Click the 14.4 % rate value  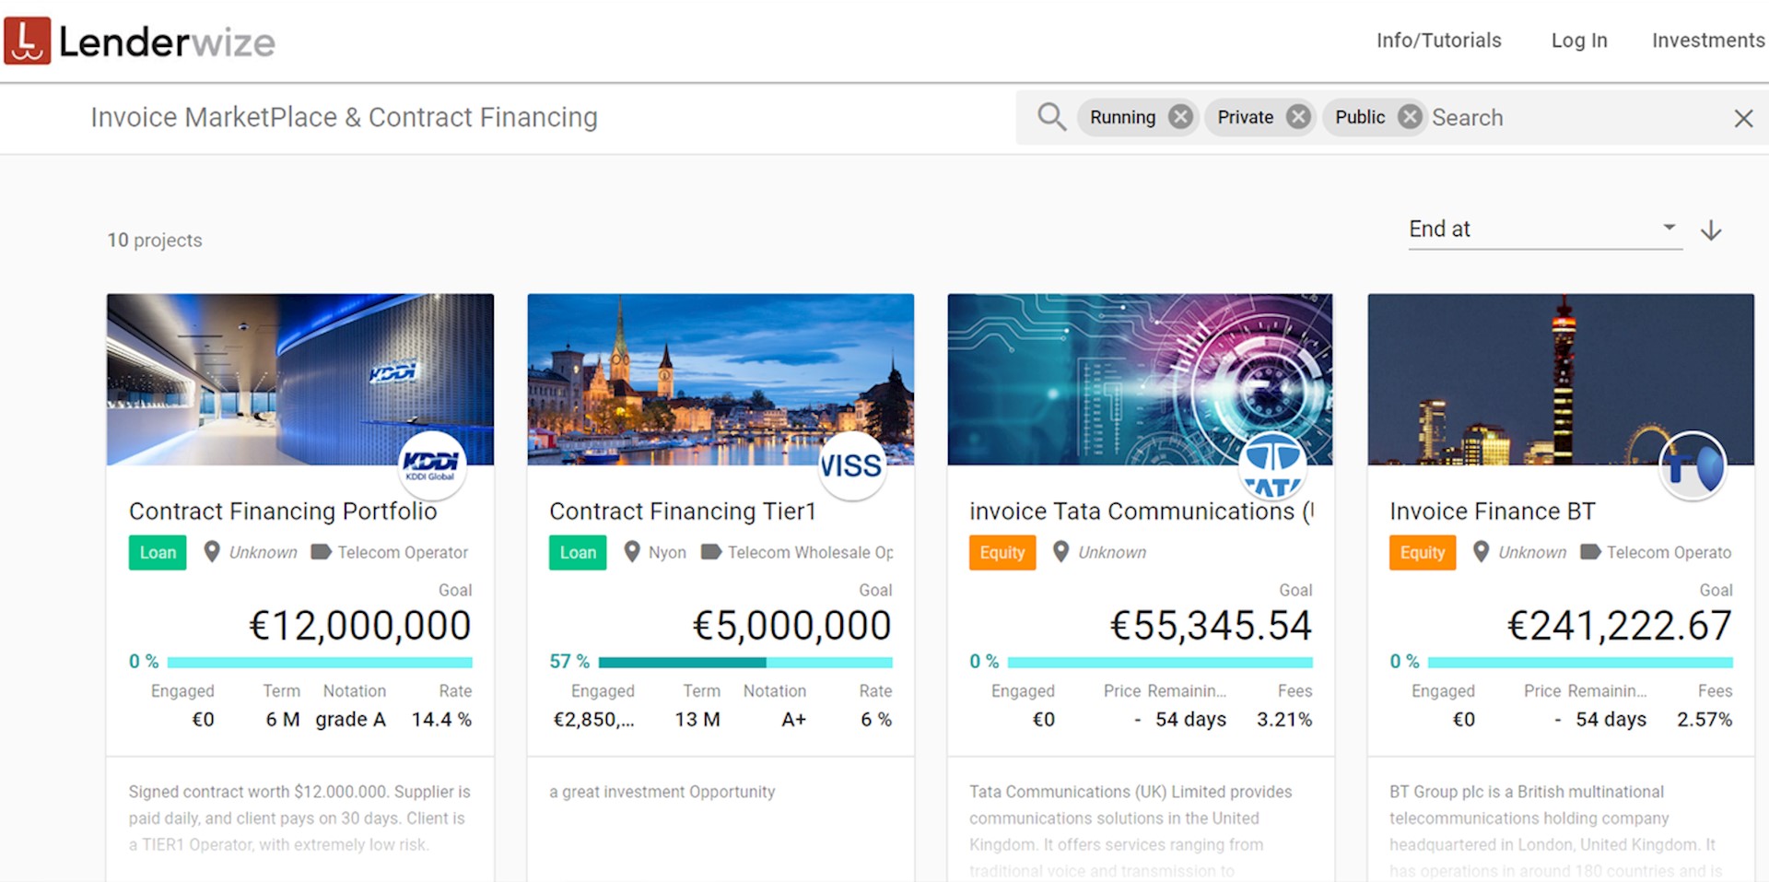point(441,720)
